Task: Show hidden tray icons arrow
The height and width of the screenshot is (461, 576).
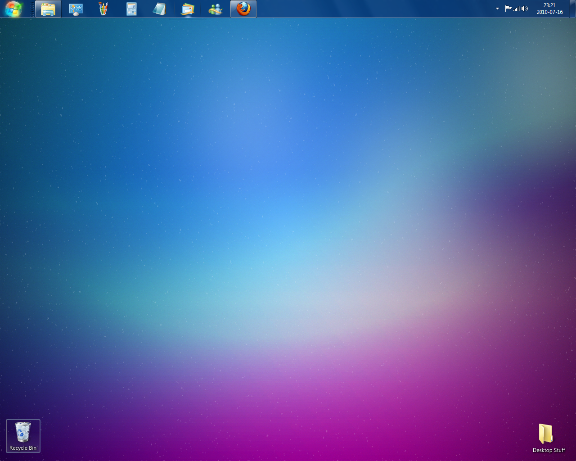Action: click(497, 9)
